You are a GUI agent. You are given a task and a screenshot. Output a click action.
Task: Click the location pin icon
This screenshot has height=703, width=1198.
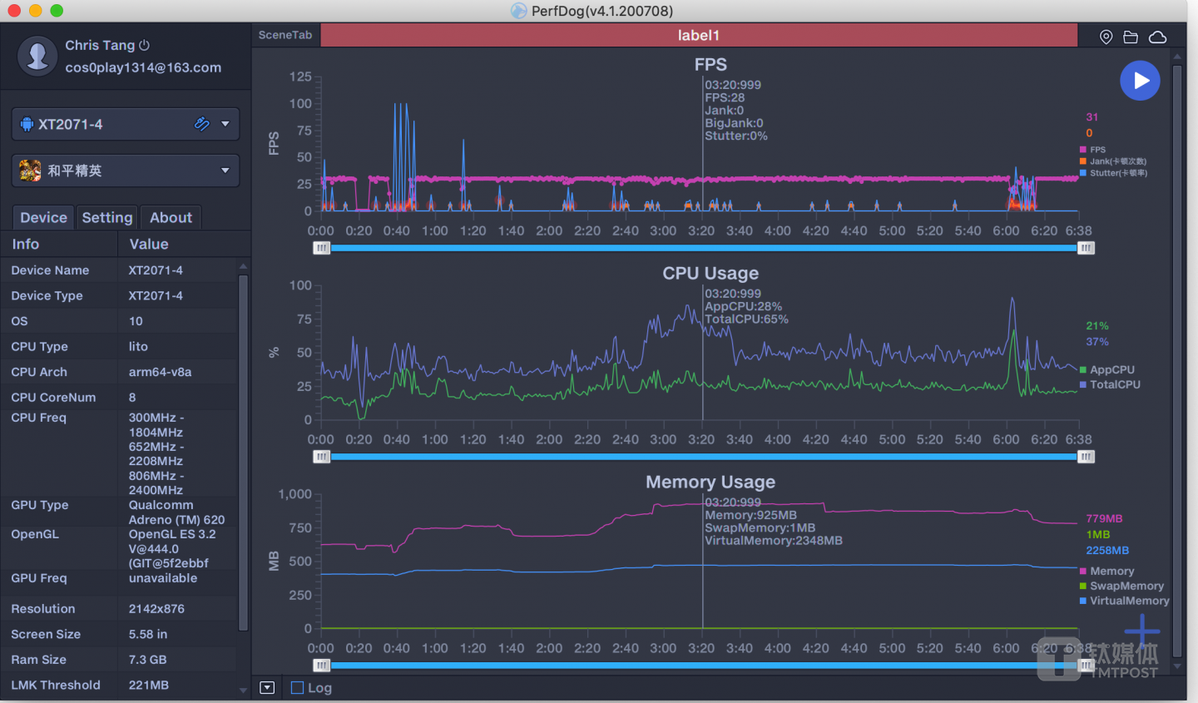[x=1106, y=37]
